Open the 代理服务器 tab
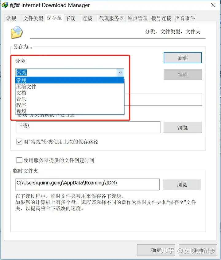 pyautogui.click(x=111, y=18)
